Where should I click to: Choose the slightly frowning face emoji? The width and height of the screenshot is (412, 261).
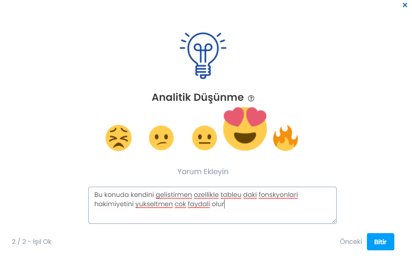click(161, 138)
